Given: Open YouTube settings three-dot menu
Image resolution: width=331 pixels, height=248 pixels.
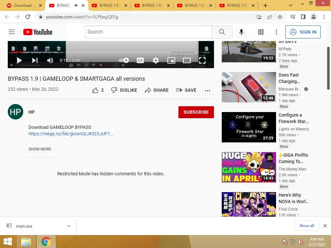Looking at the screenshot, I should [276, 32].
